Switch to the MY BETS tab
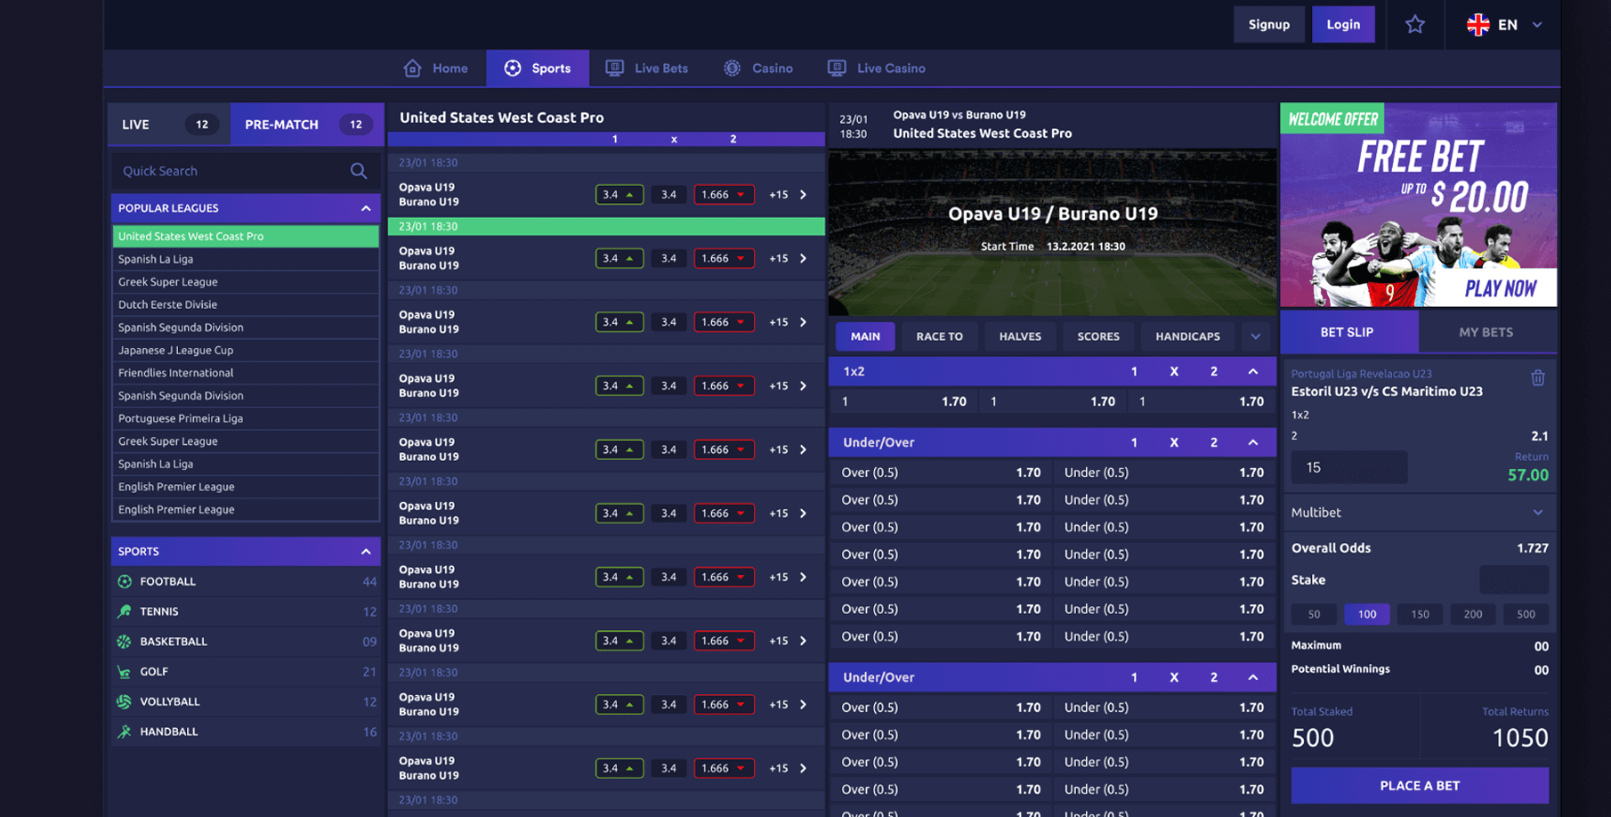Screen dimensions: 1611x817 [x=1486, y=331]
